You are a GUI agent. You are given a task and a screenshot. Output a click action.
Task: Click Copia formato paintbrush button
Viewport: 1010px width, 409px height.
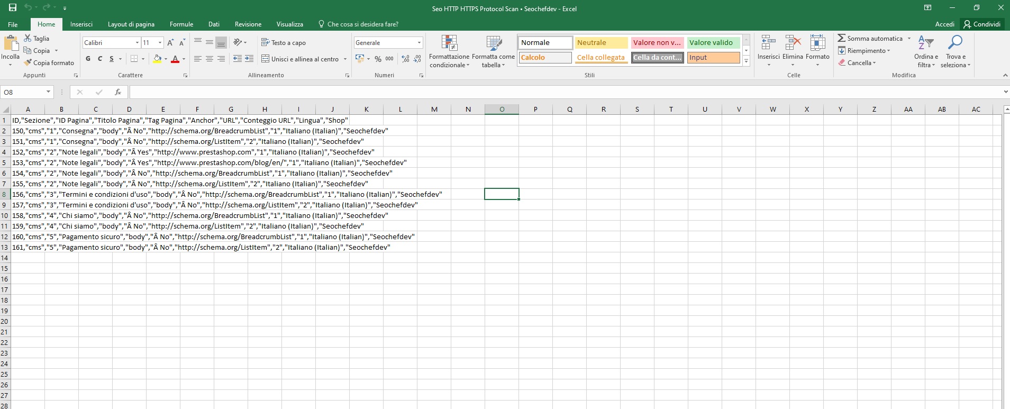pyautogui.click(x=49, y=63)
